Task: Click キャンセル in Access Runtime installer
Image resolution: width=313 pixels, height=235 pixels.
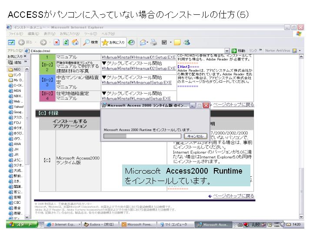Action: 195,136
